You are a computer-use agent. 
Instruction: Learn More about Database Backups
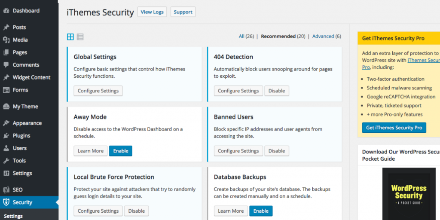point(231,211)
